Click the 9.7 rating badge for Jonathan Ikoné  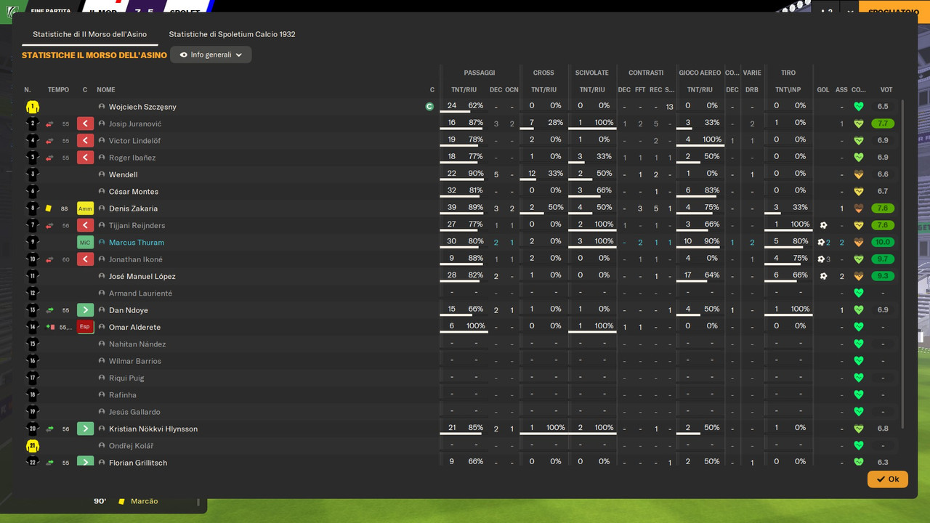pyautogui.click(x=883, y=259)
